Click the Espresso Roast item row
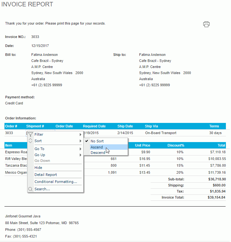 (16, 152)
